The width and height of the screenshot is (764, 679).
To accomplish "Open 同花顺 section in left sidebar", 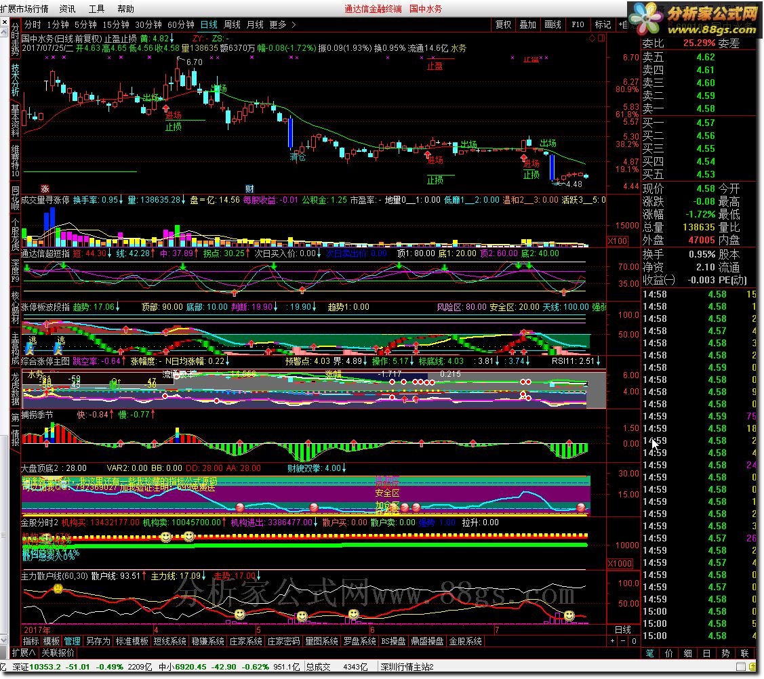I will [x=15, y=197].
